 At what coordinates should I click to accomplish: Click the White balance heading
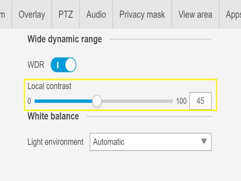(x=53, y=116)
